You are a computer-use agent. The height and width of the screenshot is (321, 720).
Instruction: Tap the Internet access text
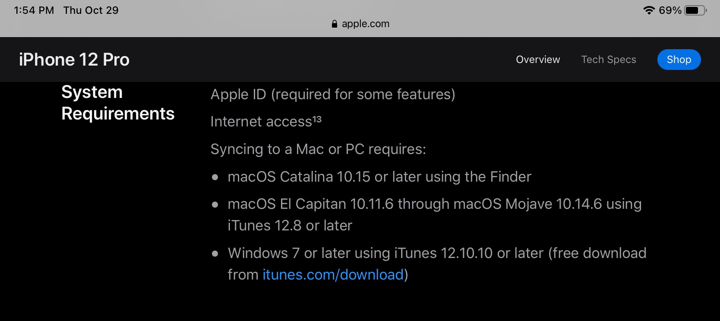coord(261,122)
